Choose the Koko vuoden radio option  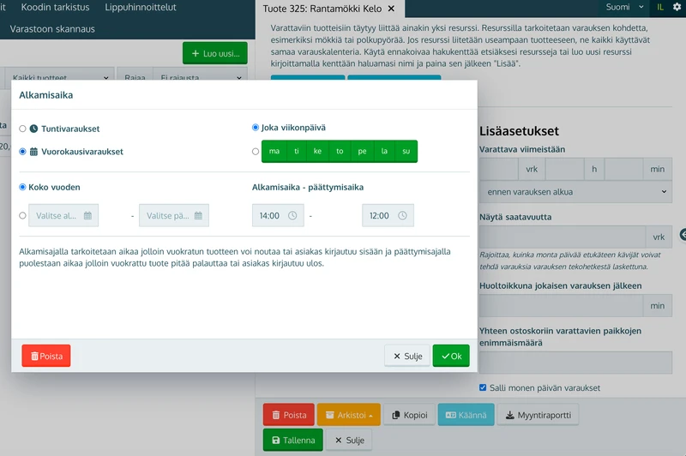click(23, 187)
